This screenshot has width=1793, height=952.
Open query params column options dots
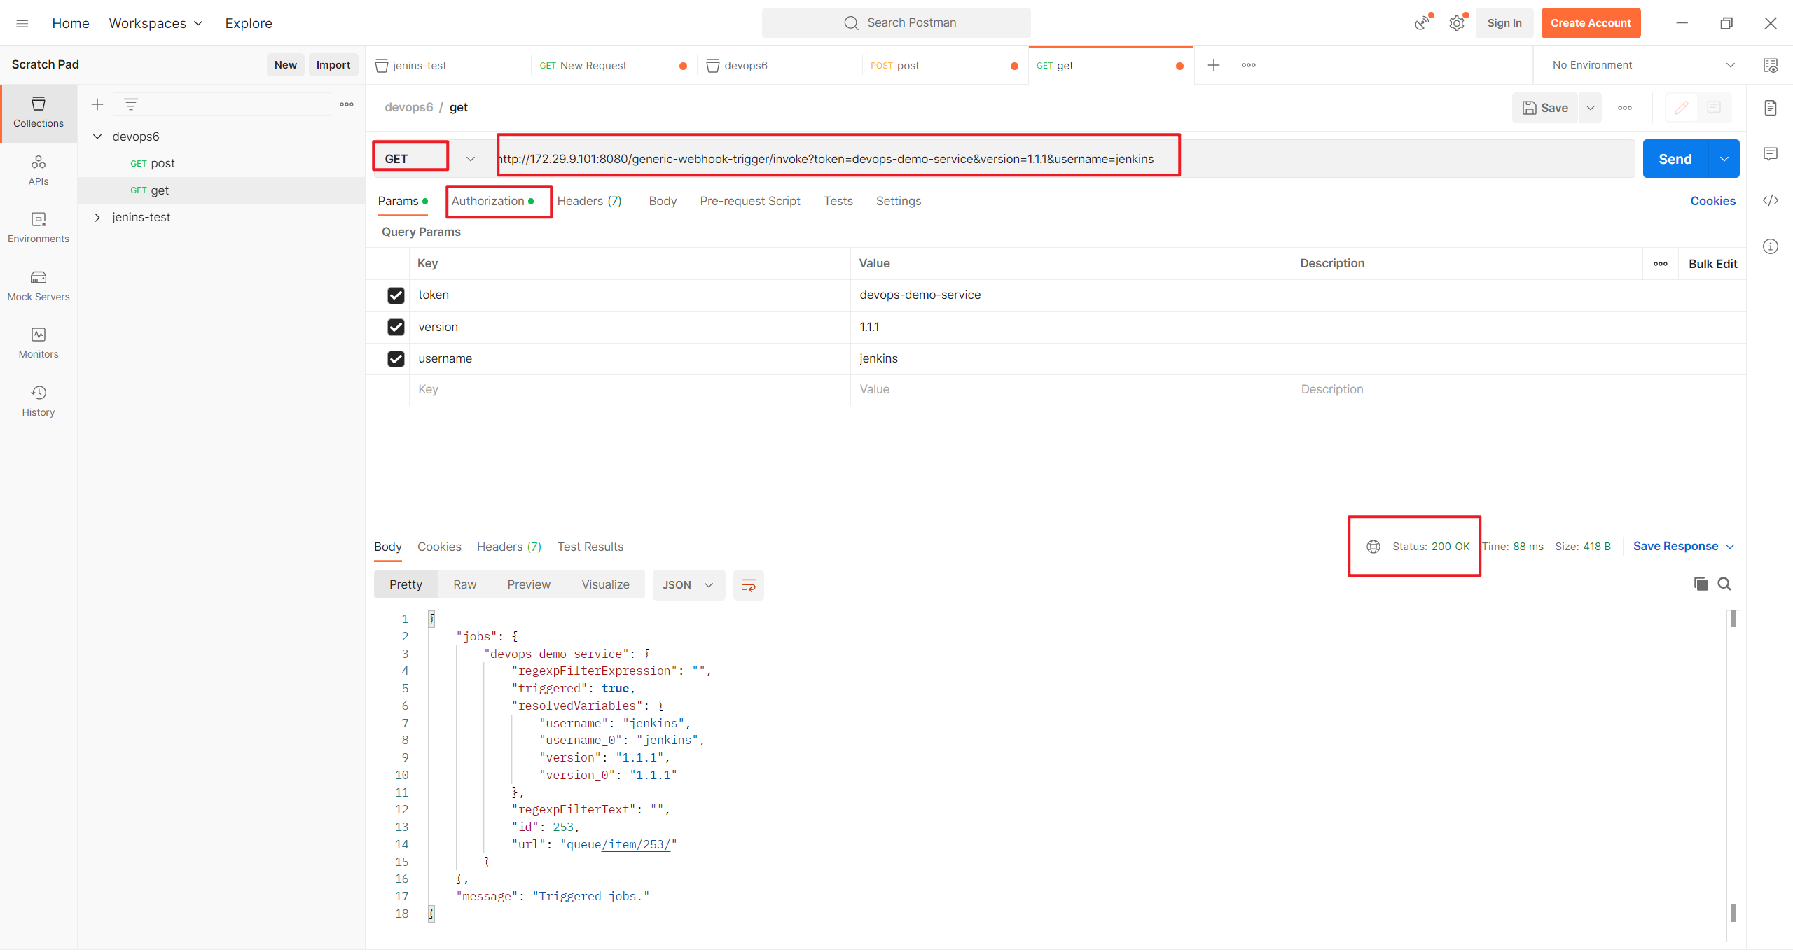pyautogui.click(x=1660, y=264)
